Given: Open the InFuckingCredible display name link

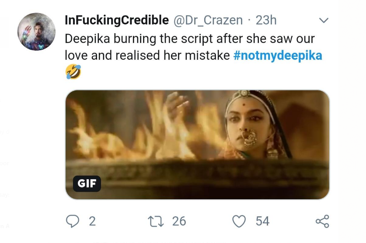Looking at the screenshot, I should (117, 20).
